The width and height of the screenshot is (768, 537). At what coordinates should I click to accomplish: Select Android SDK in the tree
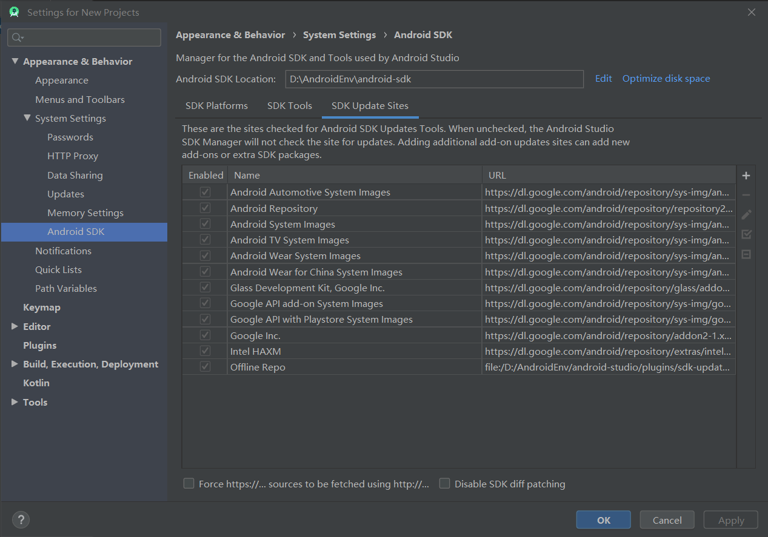pos(84,232)
